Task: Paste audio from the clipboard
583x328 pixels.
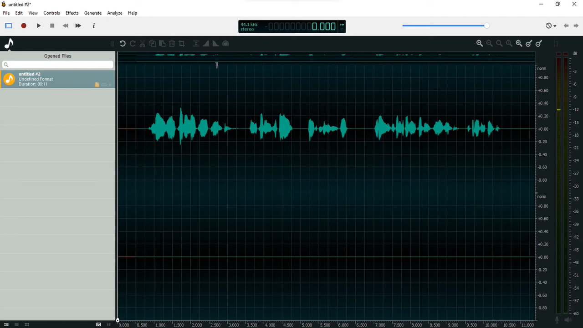Action: [x=162, y=43]
